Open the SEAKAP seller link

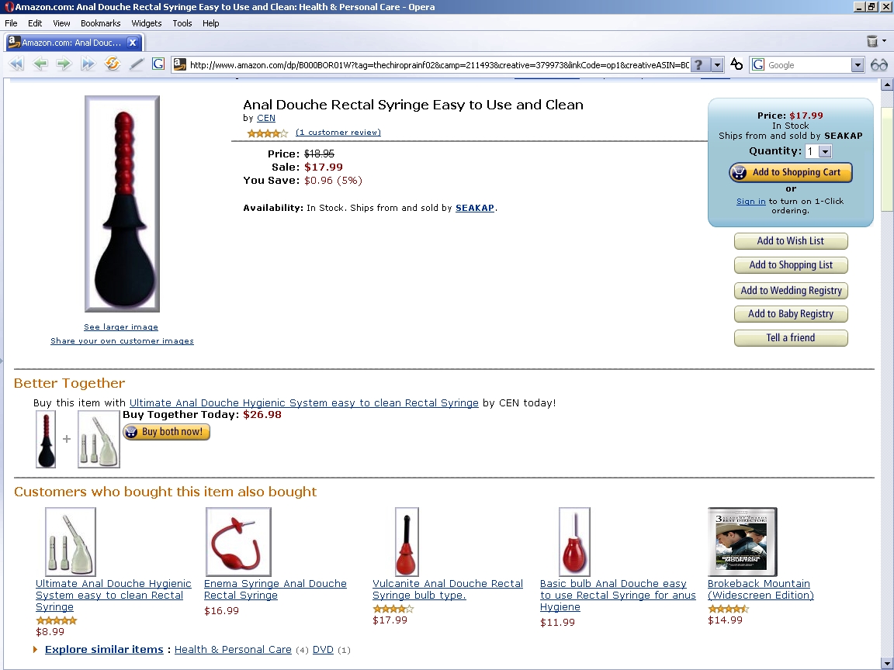point(474,208)
